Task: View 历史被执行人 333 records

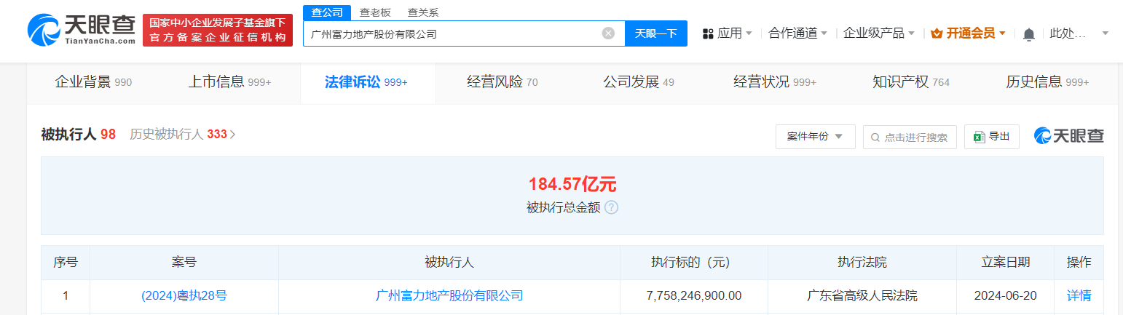Action: [x=182, y=135]
